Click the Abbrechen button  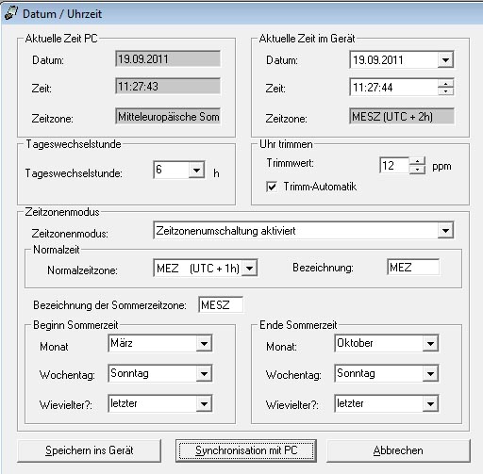[398, 450]
